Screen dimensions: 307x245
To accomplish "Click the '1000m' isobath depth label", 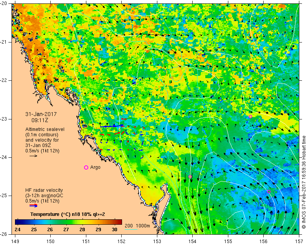I will 143,225.
